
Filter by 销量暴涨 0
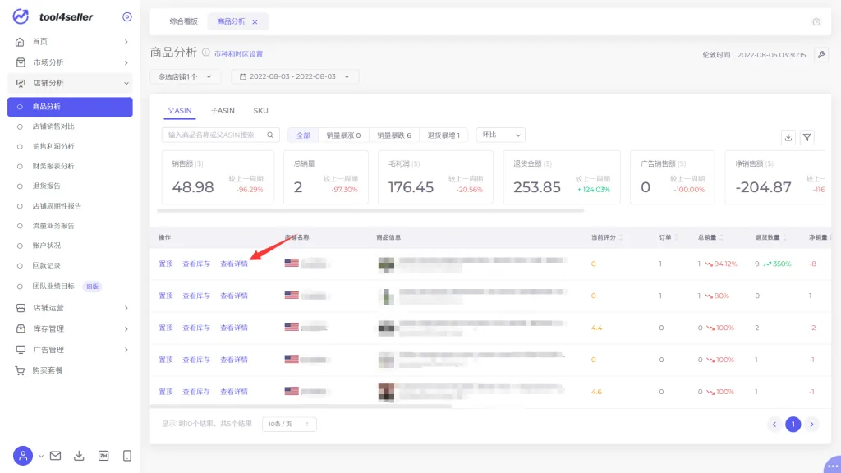(343, 135)
